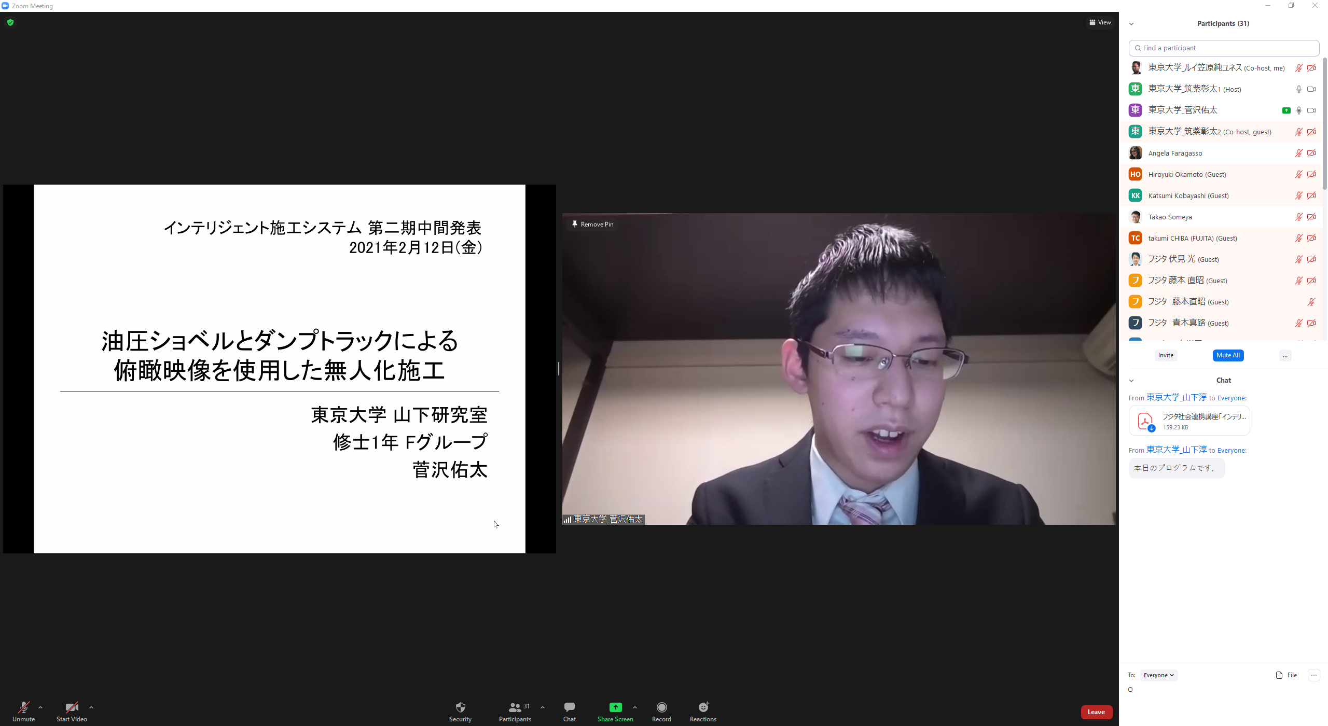Click avatar of Angela Faragasso
This screenshot has height=726, width=1328.
[x=1135, y=153]
